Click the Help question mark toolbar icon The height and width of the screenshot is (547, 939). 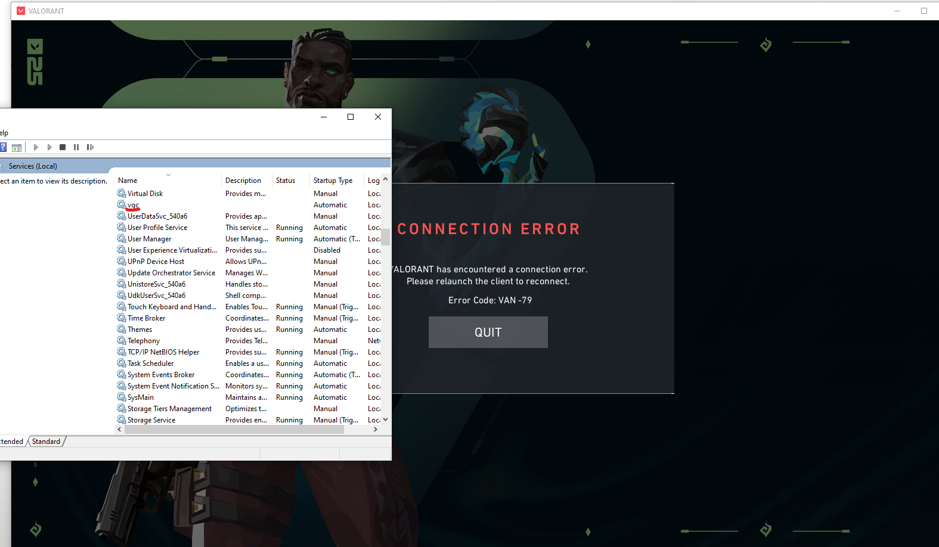tap(3, 147)
